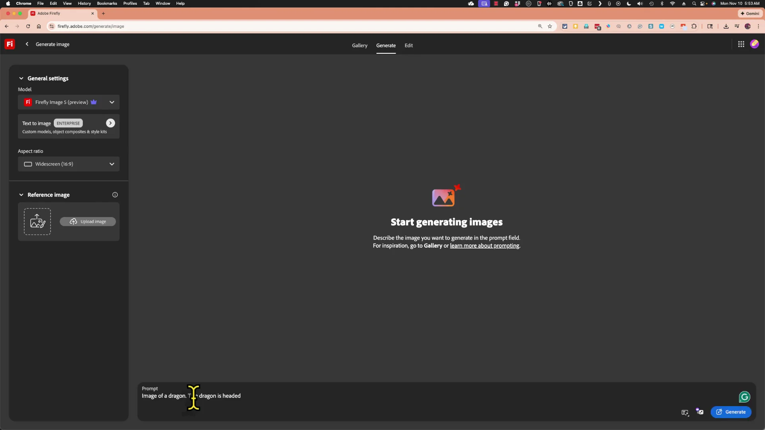Click the zoom icon in the address bar
765x430 pixels.
click(x=540, y=26)
